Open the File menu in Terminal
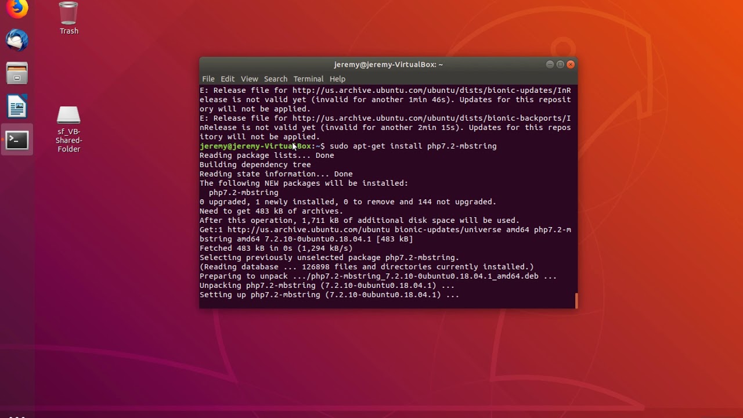The width and height of the screenshot is (743, 418). pos(208,79)
